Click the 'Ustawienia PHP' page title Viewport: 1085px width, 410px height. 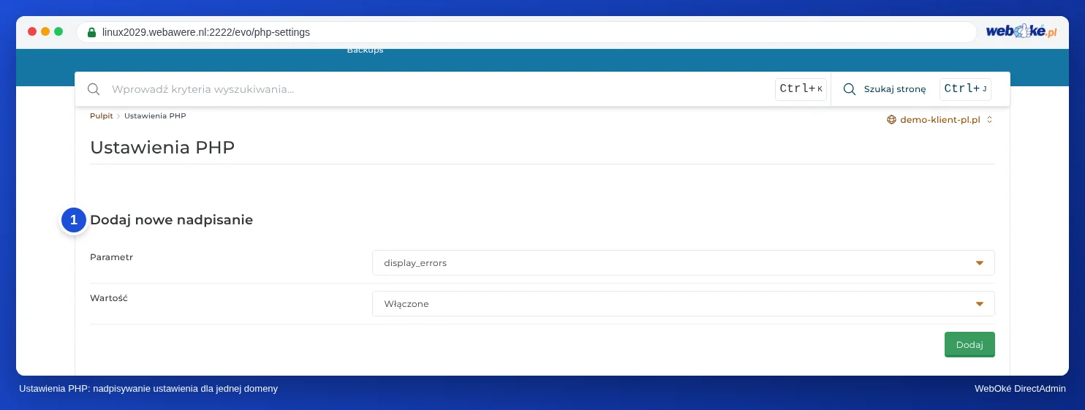point(162,148)
